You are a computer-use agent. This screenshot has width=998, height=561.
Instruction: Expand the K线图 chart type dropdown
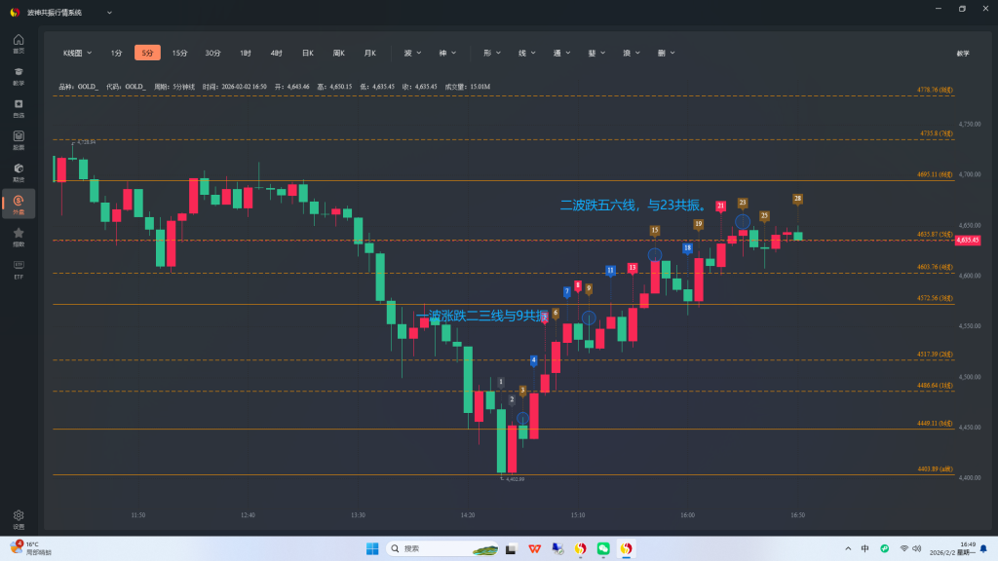78,53
